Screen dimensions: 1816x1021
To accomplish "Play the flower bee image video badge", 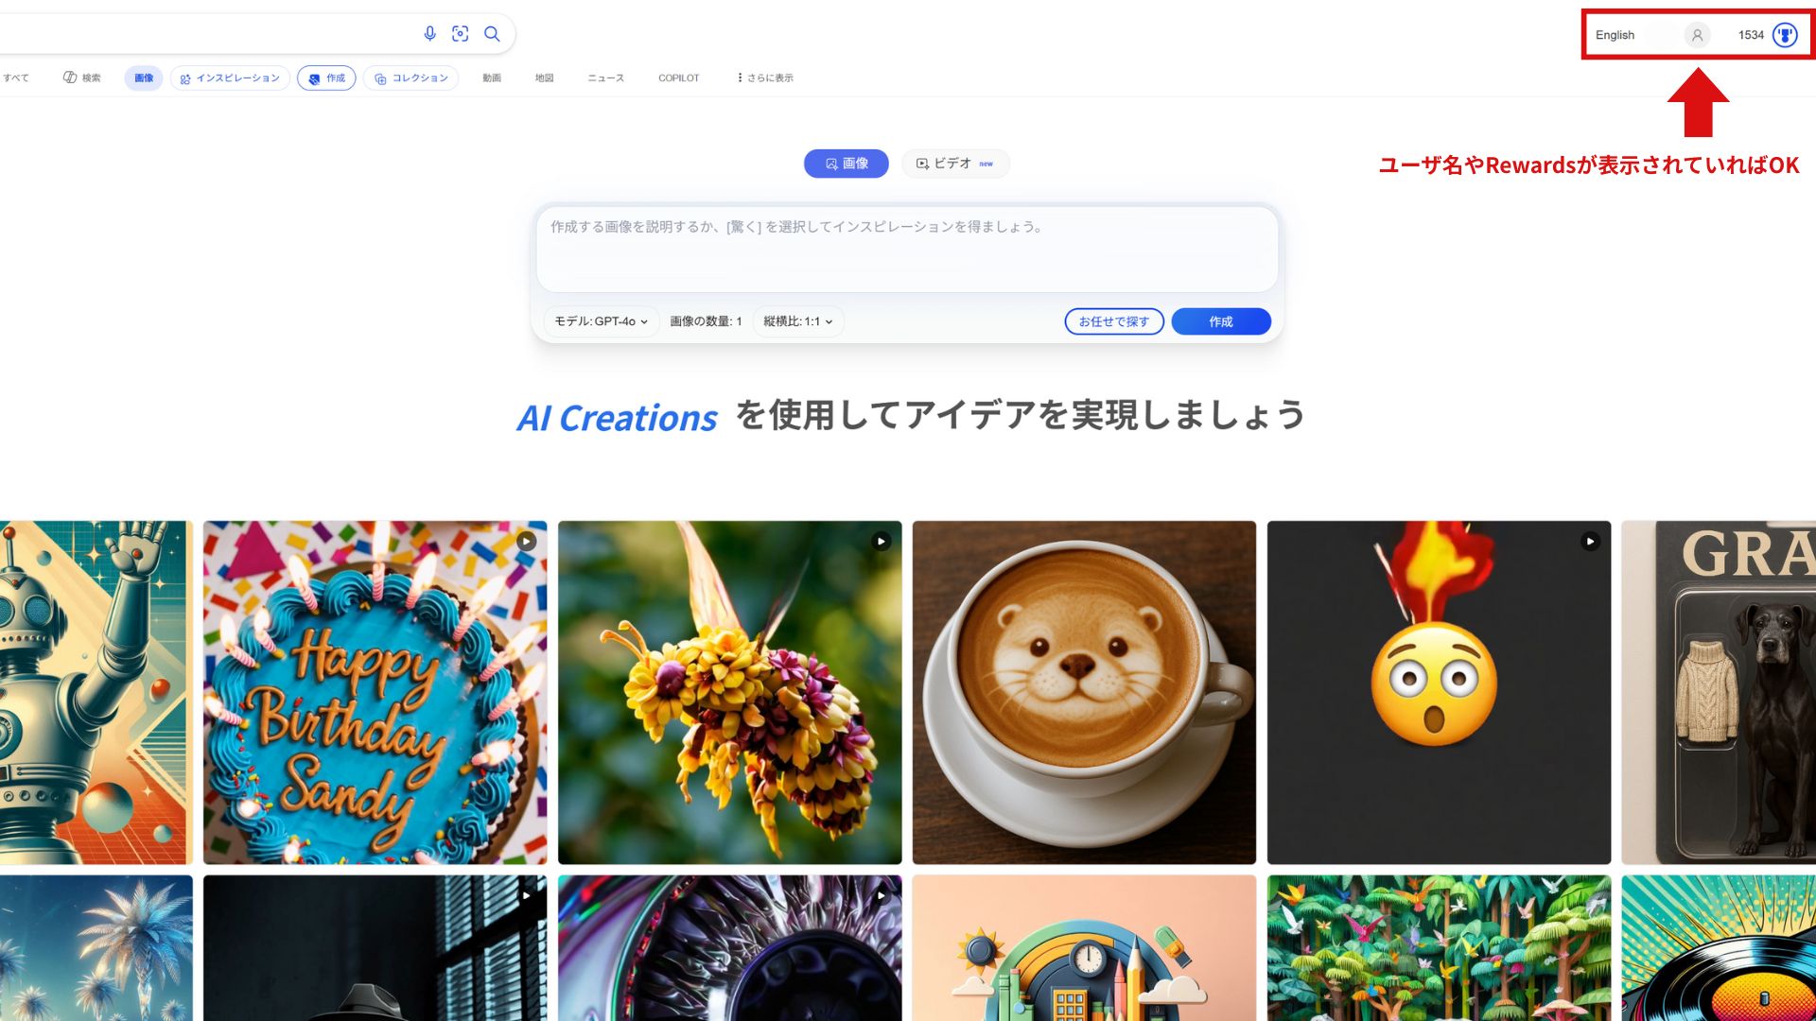I will (x=882, y=542).
